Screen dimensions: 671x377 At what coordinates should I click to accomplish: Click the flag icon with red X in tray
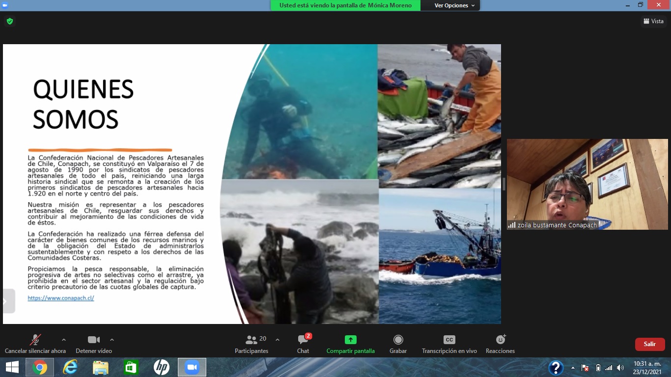[585, 368]
